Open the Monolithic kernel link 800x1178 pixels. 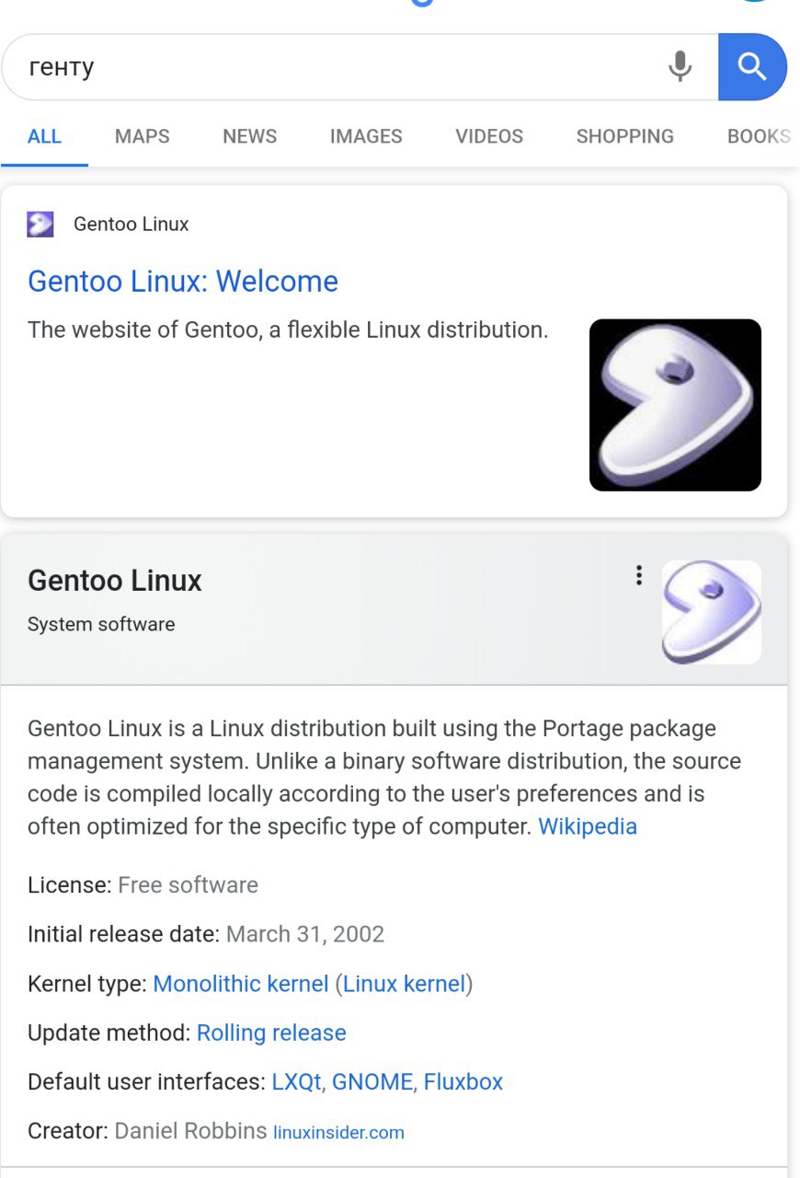(241, 984)
